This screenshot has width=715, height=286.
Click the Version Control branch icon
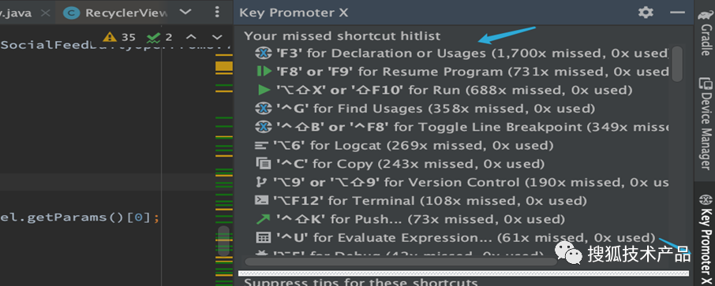click(x=261, y=182)
